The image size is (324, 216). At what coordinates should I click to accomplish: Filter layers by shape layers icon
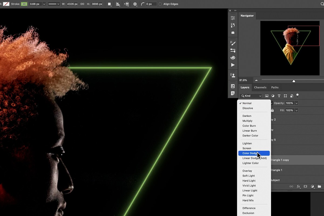(285, 96)
